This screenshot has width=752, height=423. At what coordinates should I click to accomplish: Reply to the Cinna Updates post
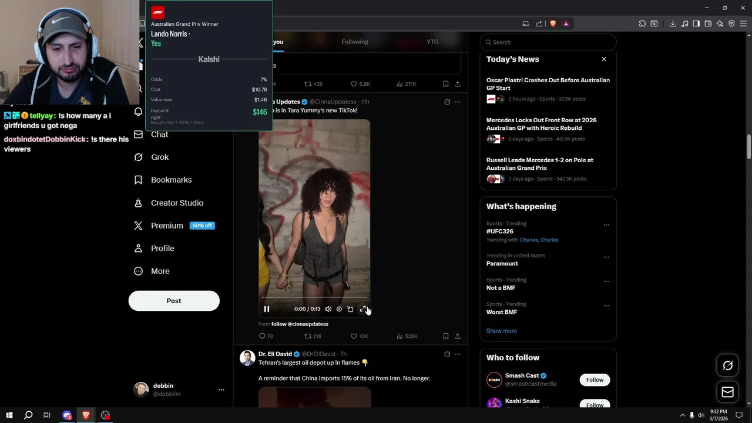[266, 336]
